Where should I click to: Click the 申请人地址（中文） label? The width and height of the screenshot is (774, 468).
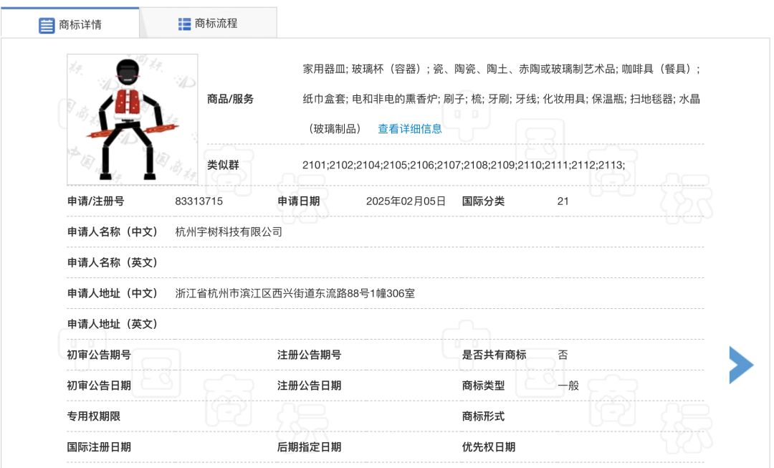click(112, 294)
